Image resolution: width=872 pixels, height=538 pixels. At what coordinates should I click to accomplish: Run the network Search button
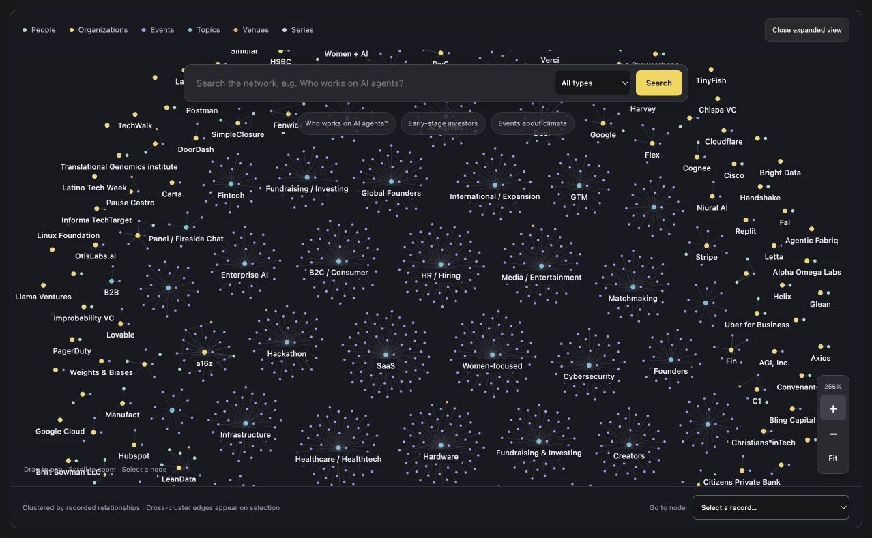(x=658, y=83)
